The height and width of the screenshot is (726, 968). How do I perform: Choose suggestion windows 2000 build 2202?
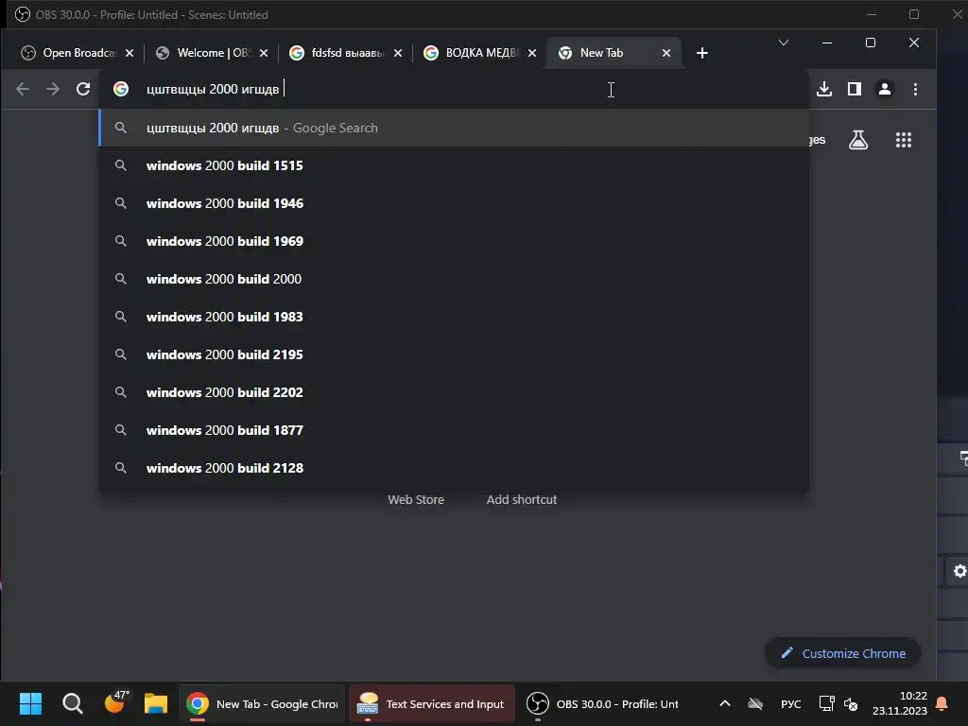455,392
